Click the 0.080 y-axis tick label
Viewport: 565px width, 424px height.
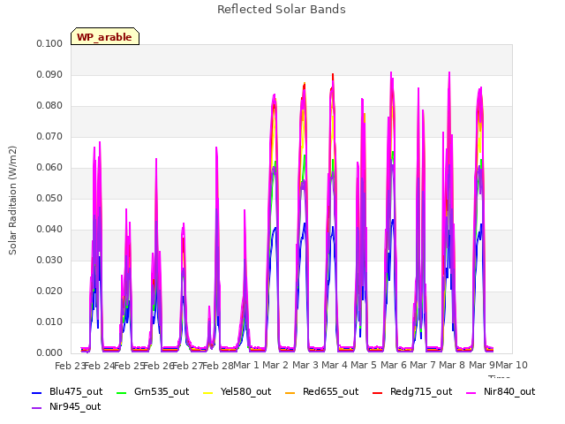(x=49, y=106)
